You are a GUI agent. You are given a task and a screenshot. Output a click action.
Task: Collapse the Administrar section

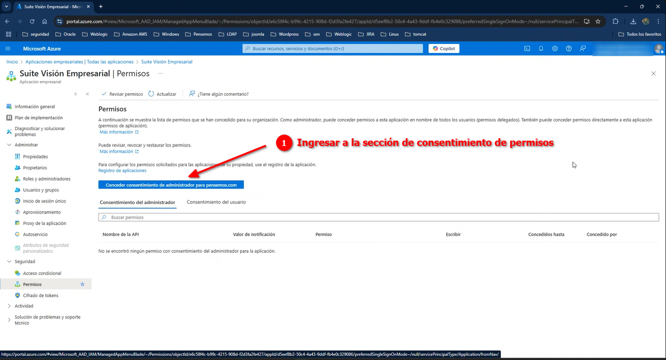click(10, 145)
